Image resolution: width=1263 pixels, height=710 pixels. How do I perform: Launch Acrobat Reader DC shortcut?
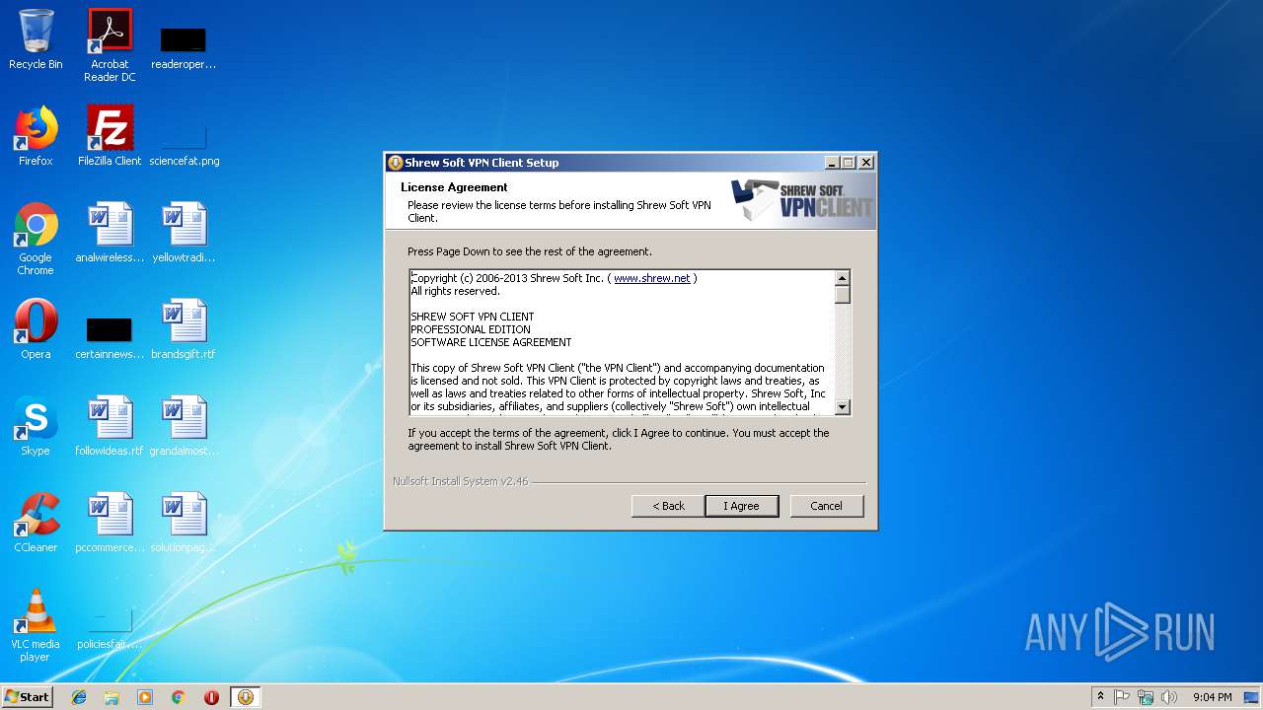(x=110, y=45)
